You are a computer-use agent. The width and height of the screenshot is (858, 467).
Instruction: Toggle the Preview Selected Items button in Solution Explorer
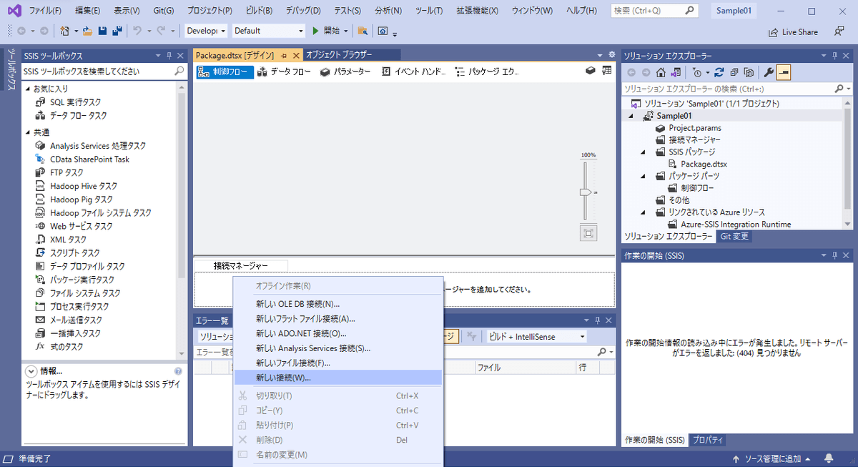[x=784, y=72]
